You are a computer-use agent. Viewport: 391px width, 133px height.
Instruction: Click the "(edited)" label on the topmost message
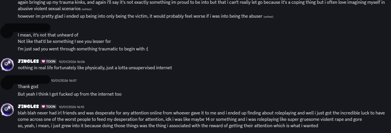click(x=87, y=9)
